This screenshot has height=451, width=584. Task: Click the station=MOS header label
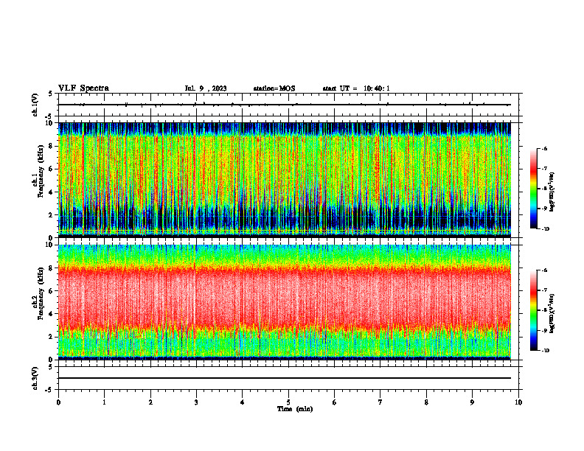(x=274, y=88)
